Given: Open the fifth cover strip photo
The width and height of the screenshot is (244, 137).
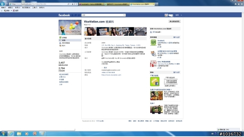Looking at the screenshot, I should [140, 31].
